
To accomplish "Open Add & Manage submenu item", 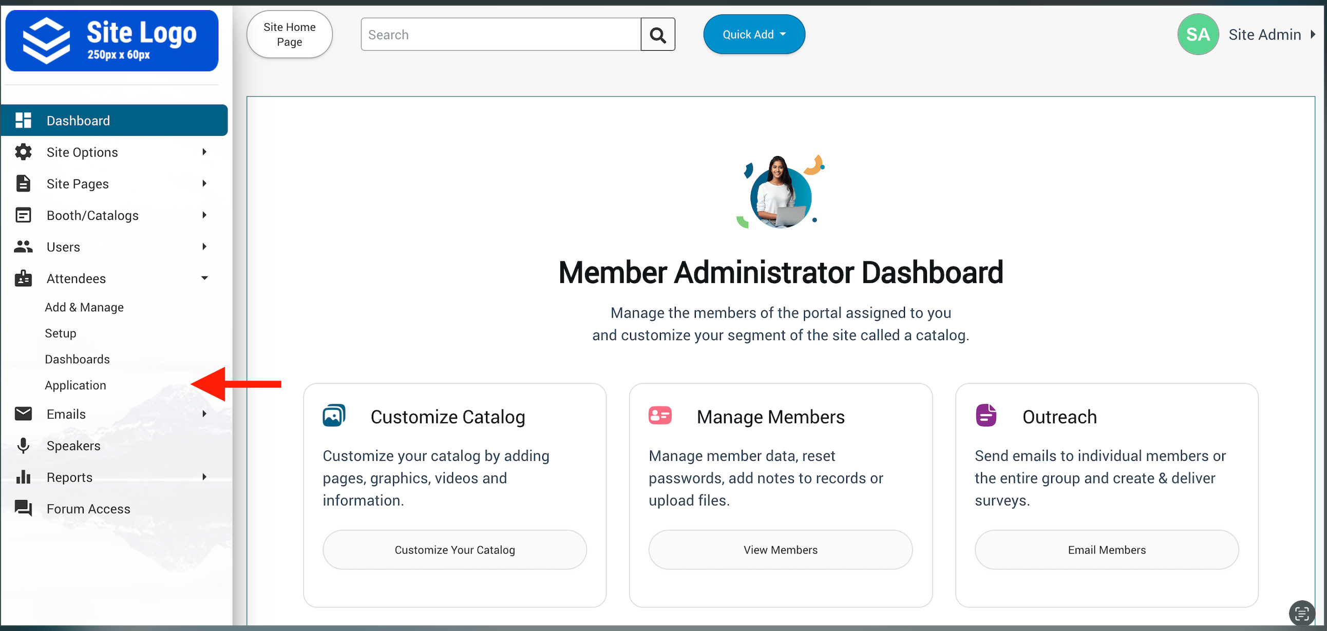I will (84, 307).
